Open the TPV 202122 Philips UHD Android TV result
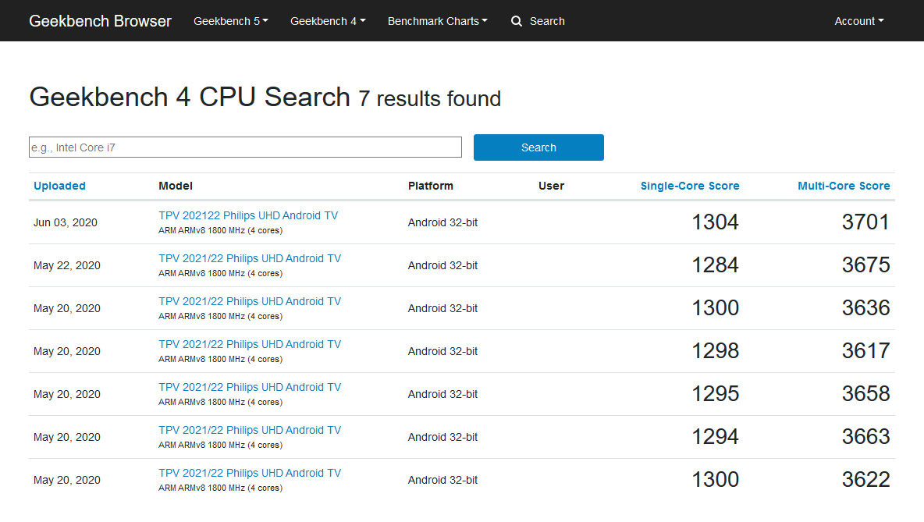Viewport: 924px width, 522px height. (248, 215)
